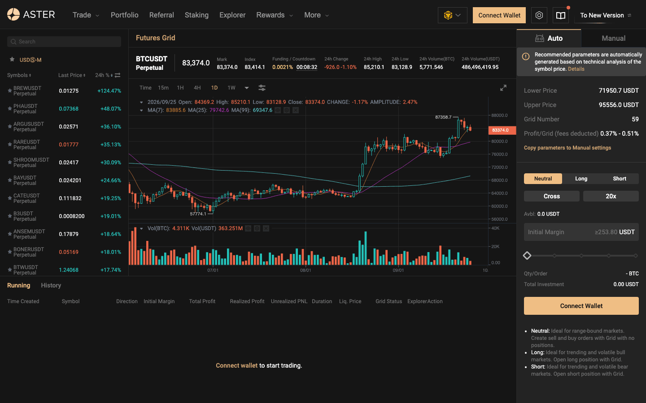The width and height of the screenshot is (646, 403).
Task: Star BAYUSDT Perpetual as favorite
Action: pos(9,180)
